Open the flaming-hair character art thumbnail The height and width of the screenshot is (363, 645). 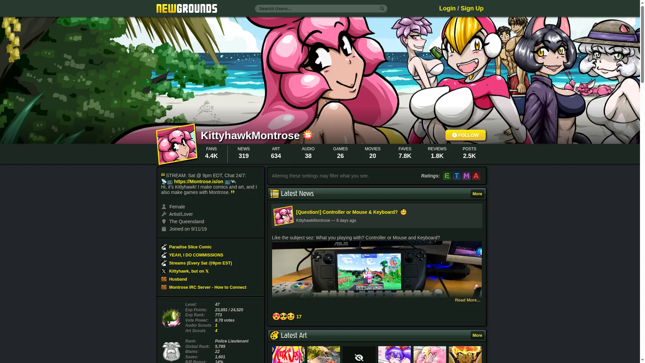point(465,355)
